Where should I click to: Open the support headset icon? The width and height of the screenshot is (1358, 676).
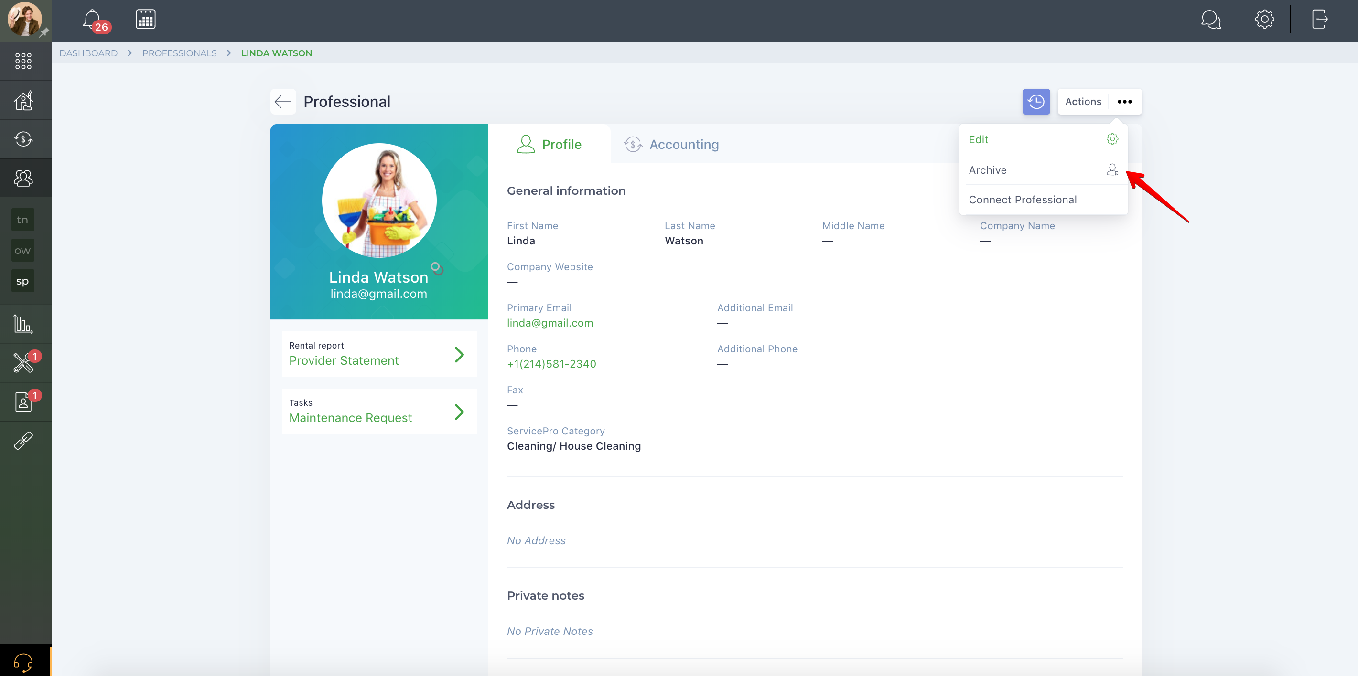click(23, 662)
